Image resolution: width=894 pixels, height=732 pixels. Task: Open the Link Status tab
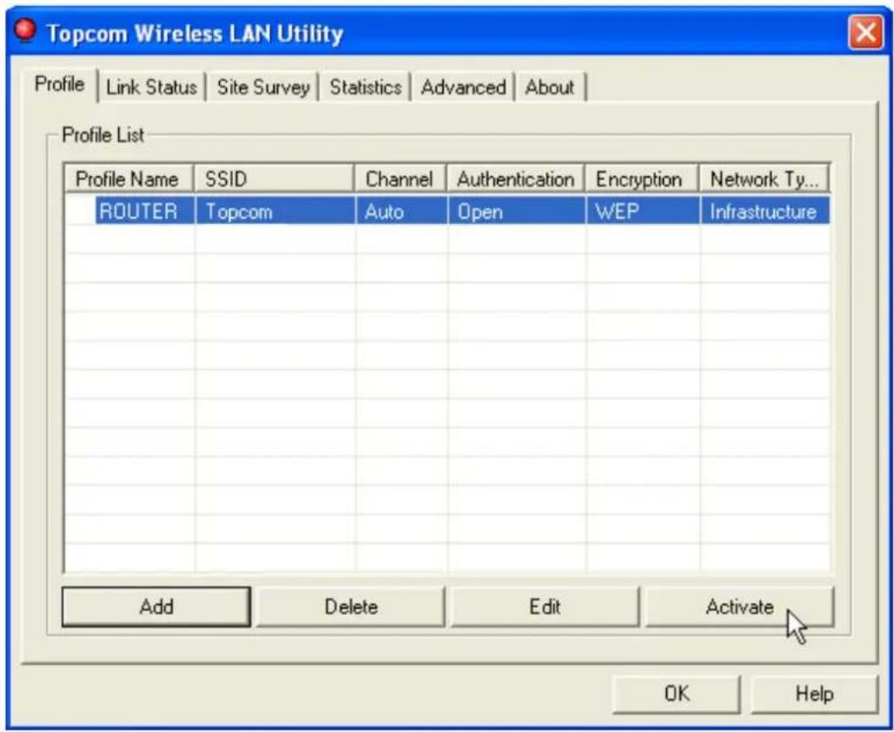click(x=151, y=87)
